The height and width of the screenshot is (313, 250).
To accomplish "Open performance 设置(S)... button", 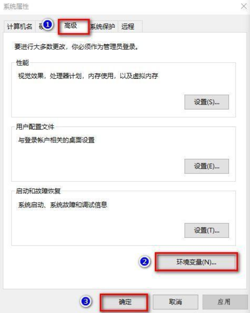I will point(207,102).
